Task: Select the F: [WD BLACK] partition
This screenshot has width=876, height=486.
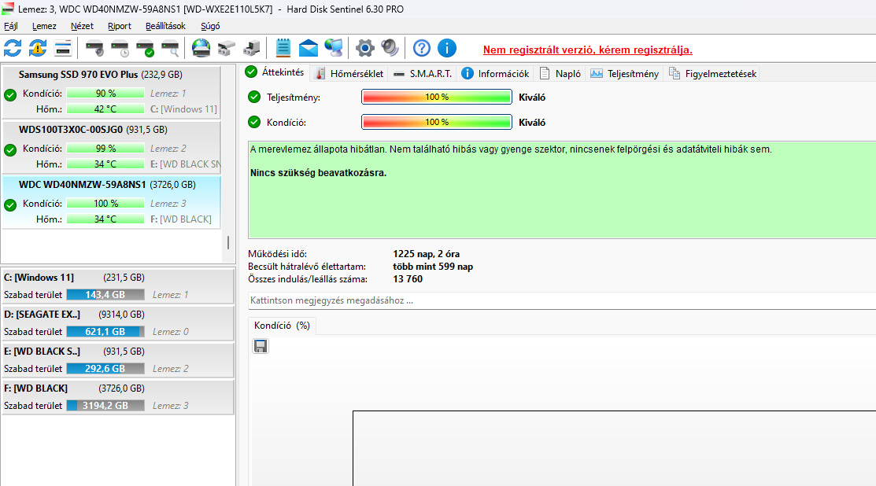Action: 117,396
